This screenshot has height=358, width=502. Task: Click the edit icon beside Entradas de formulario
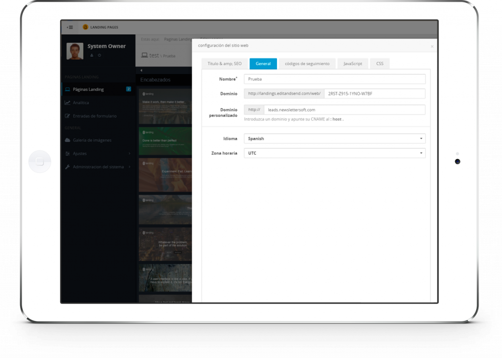68,116
